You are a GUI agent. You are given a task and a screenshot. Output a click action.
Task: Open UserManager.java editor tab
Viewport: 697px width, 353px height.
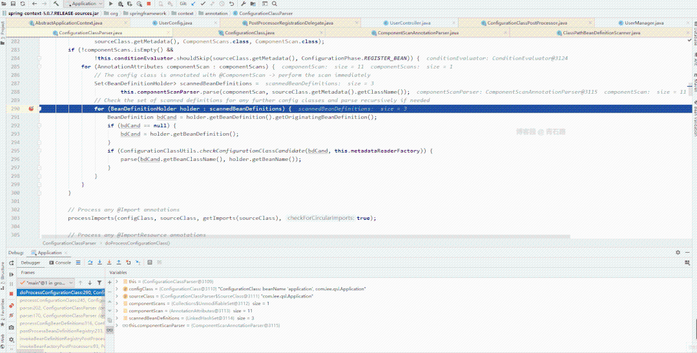tap(643, 23)
